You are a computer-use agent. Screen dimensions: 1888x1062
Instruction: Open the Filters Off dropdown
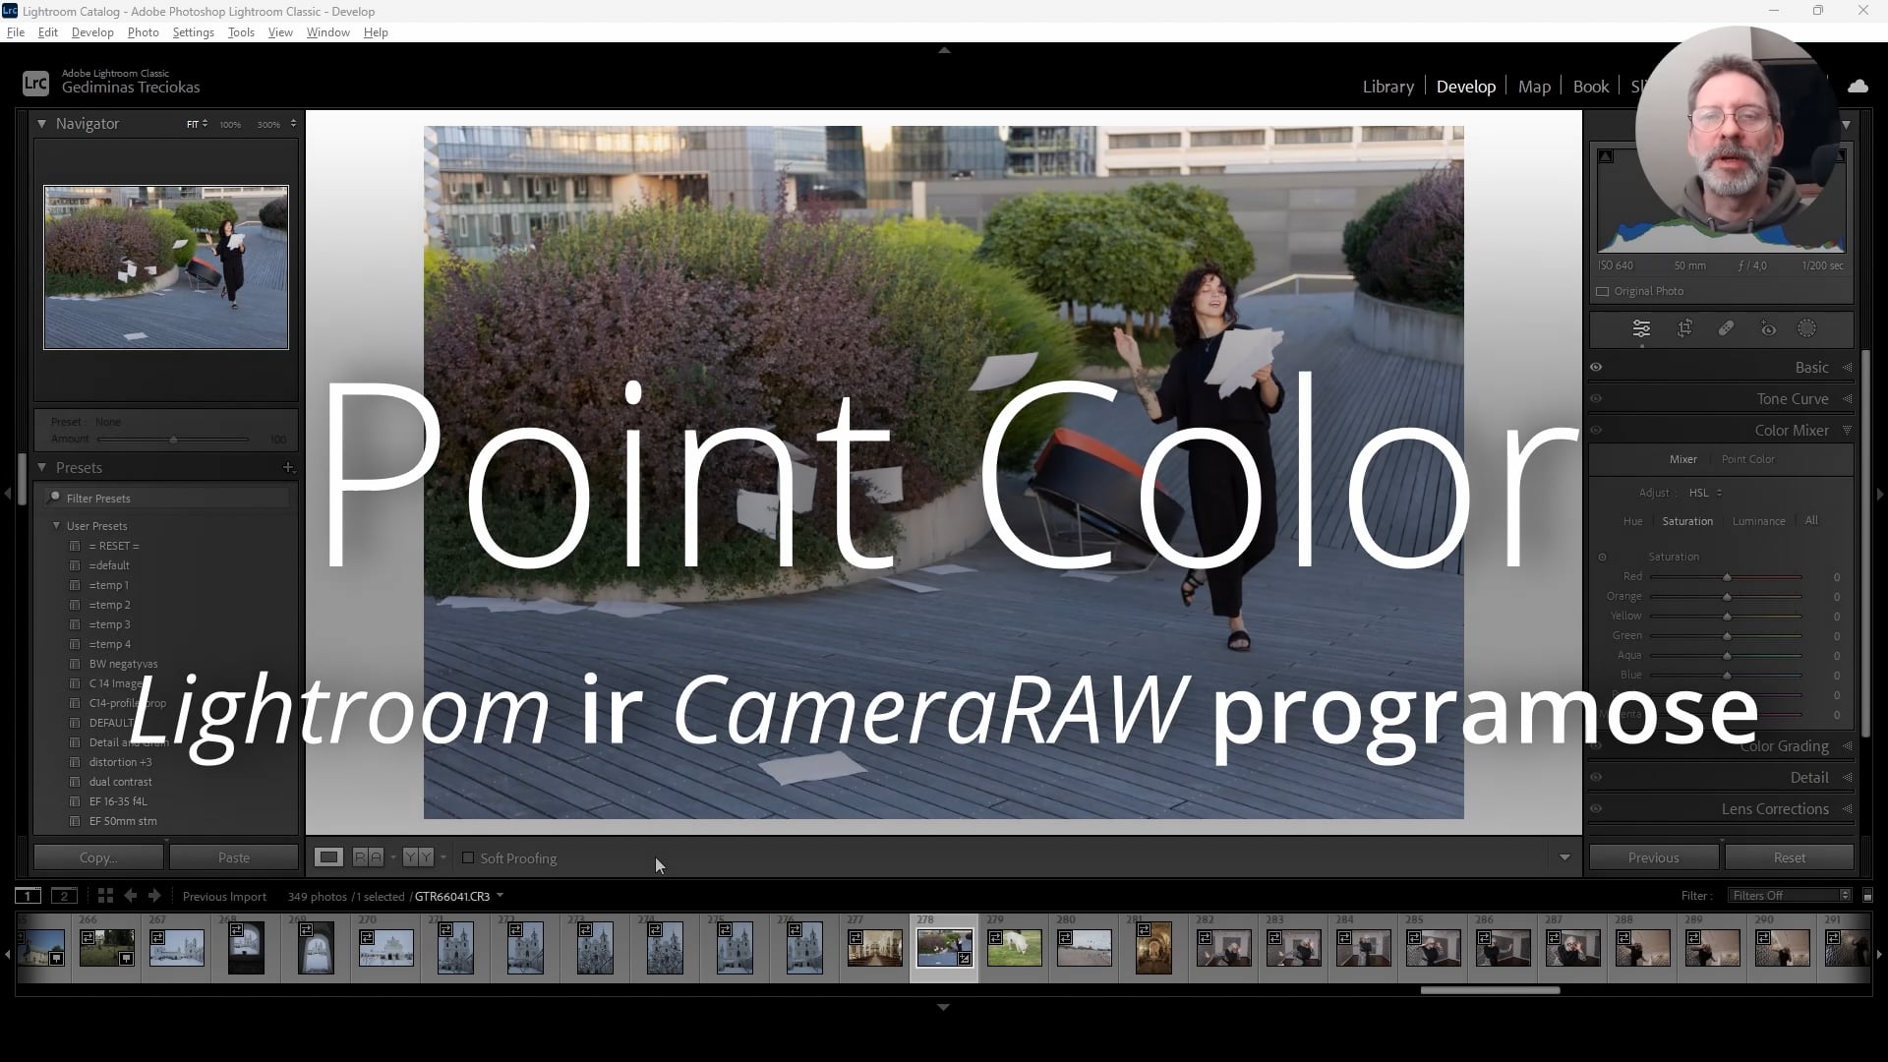click(x=1791, y=896)
